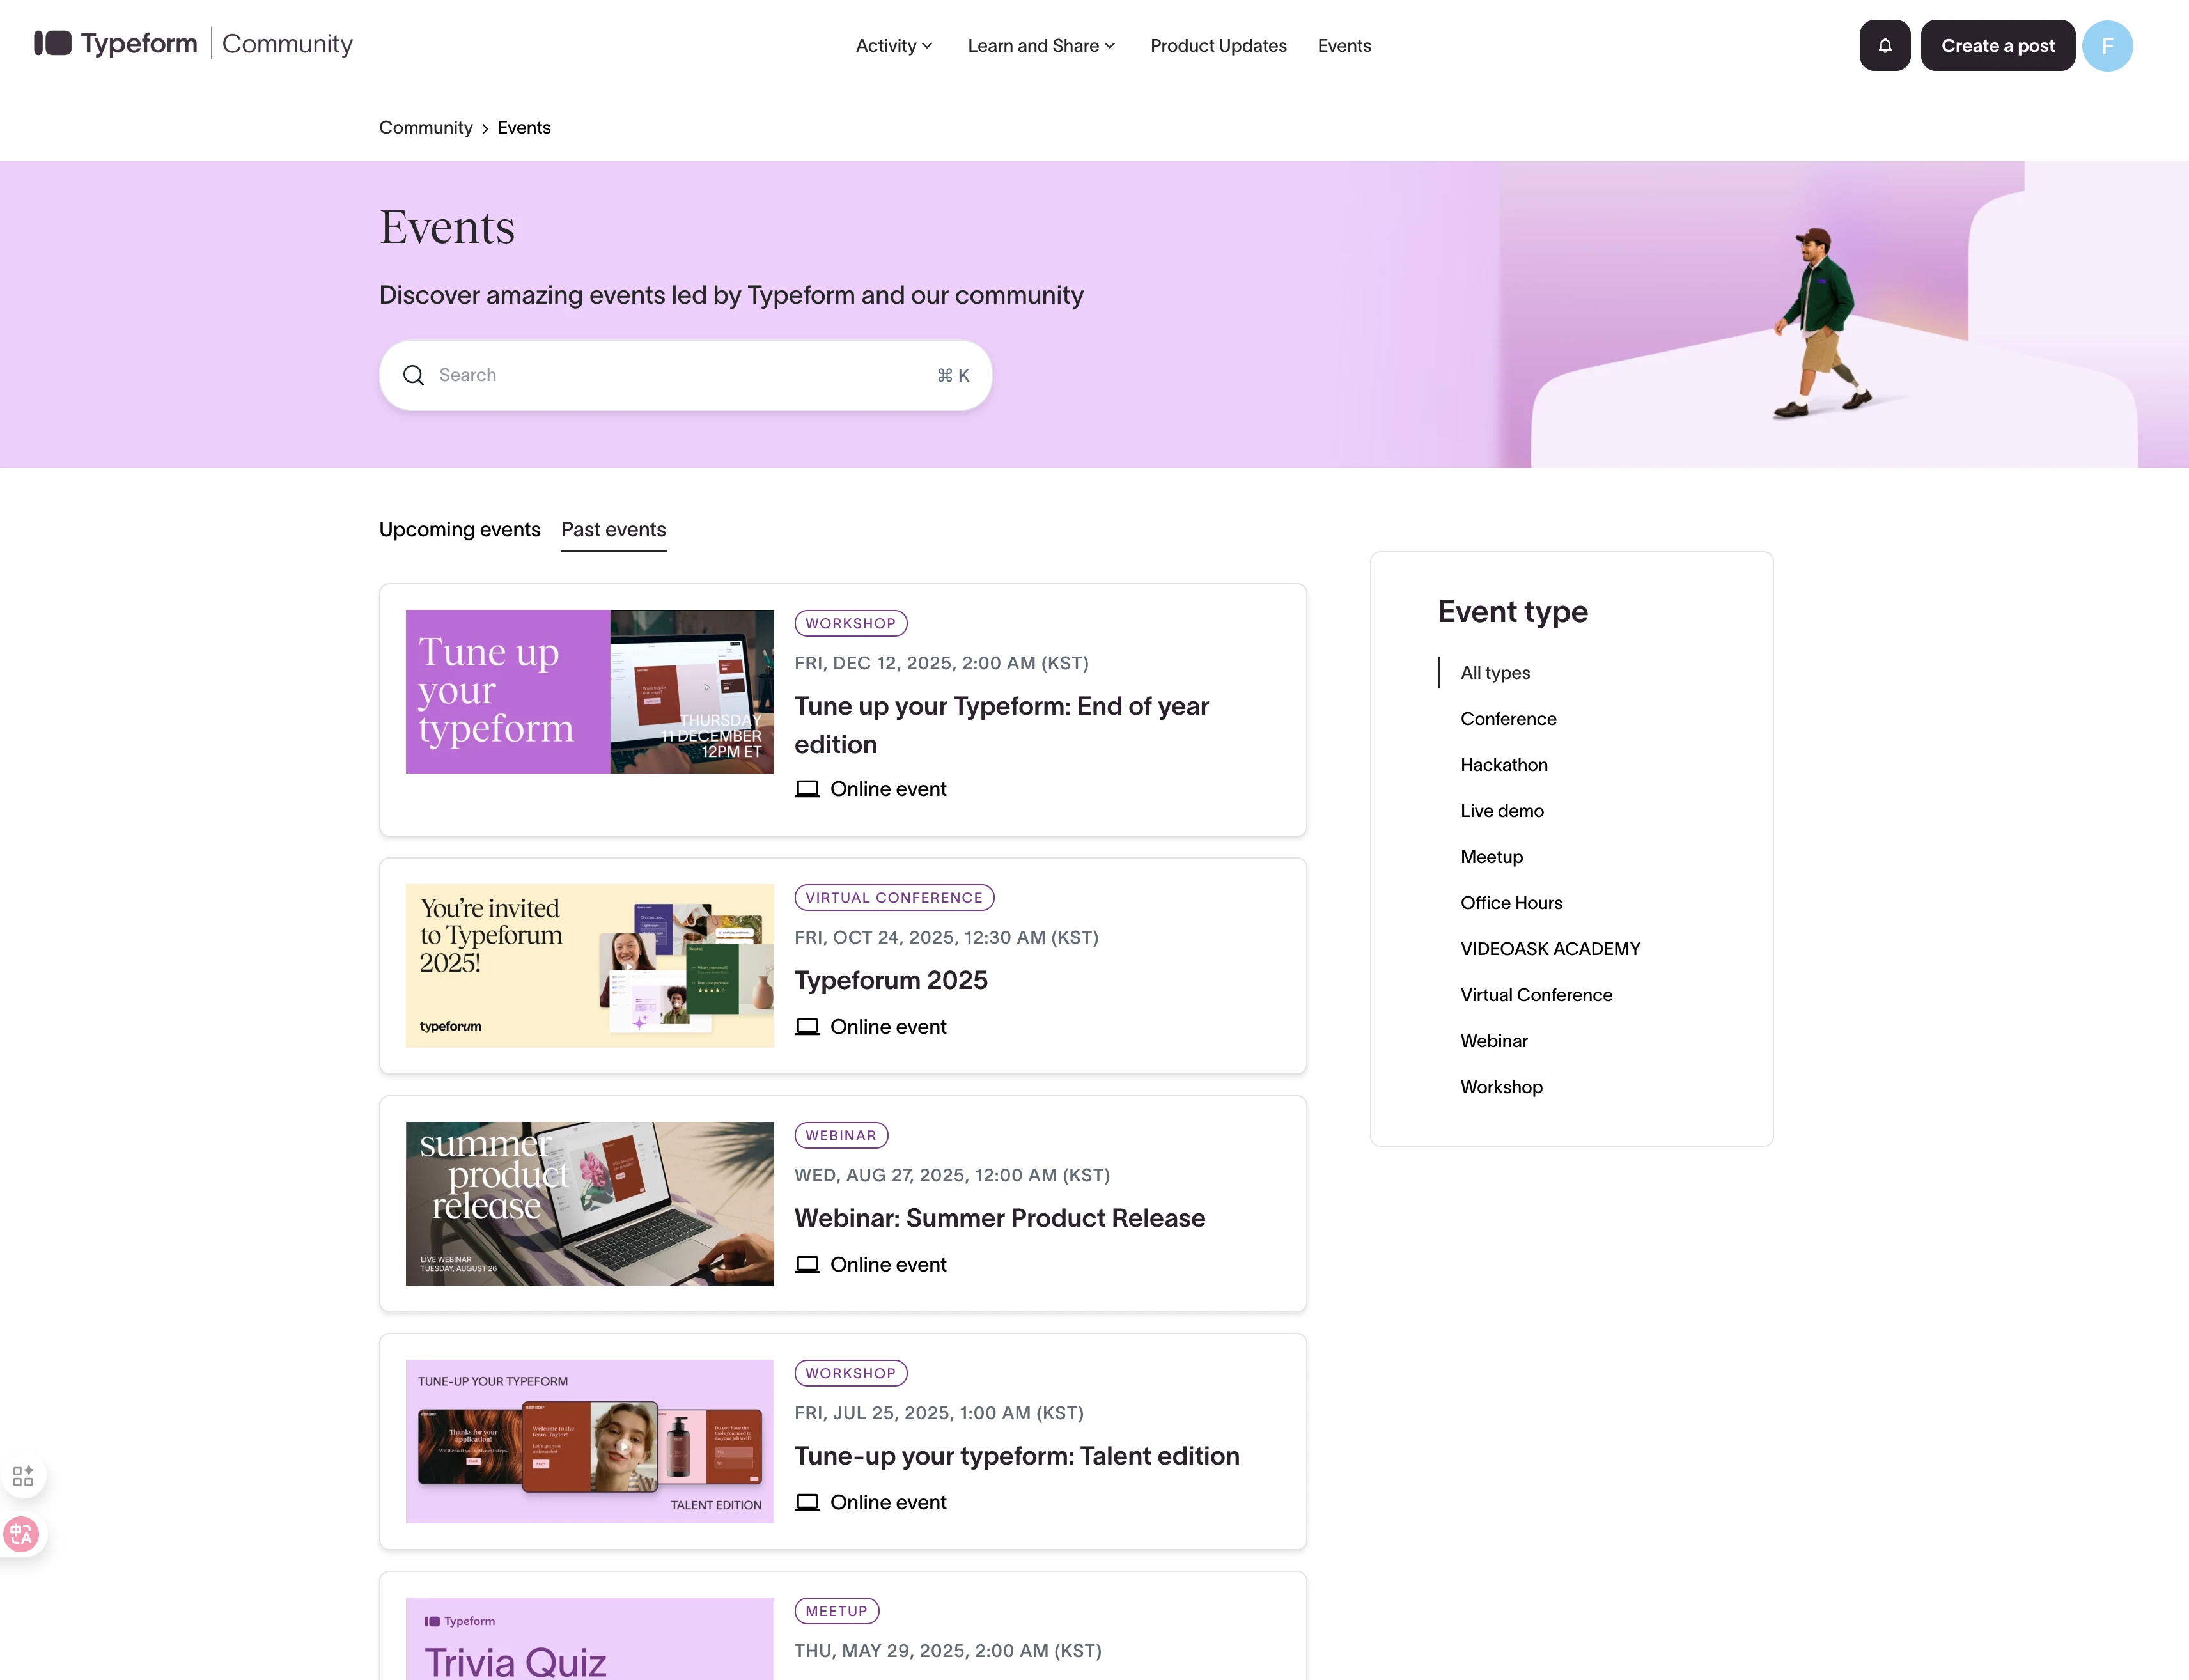
Task: Click the notification bell icon
Action: coord(1884,45)
